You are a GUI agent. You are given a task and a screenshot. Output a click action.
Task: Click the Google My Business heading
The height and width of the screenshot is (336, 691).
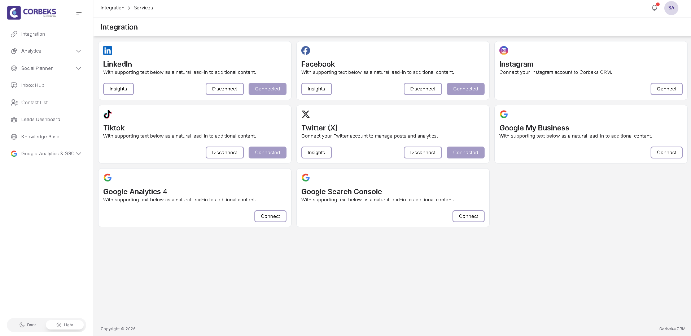(534, 128)
